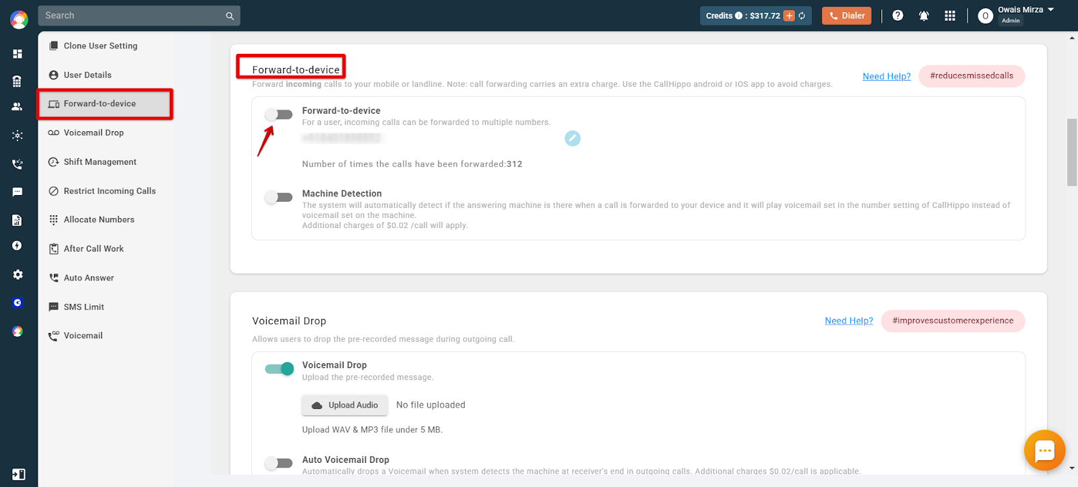Click the integrations hub icon in left rail

pos(18,135)
